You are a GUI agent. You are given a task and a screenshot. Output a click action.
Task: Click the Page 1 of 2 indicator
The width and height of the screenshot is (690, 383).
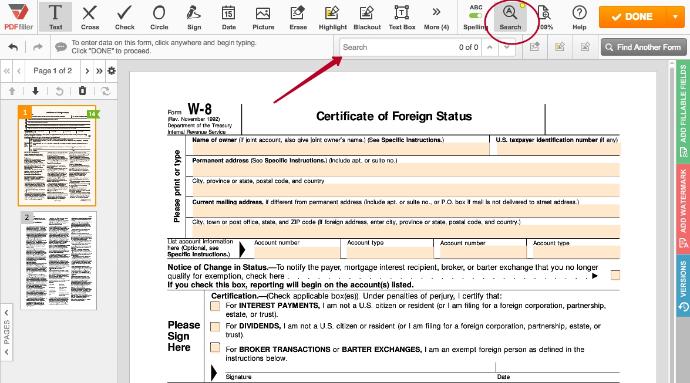tap(52, 70)
